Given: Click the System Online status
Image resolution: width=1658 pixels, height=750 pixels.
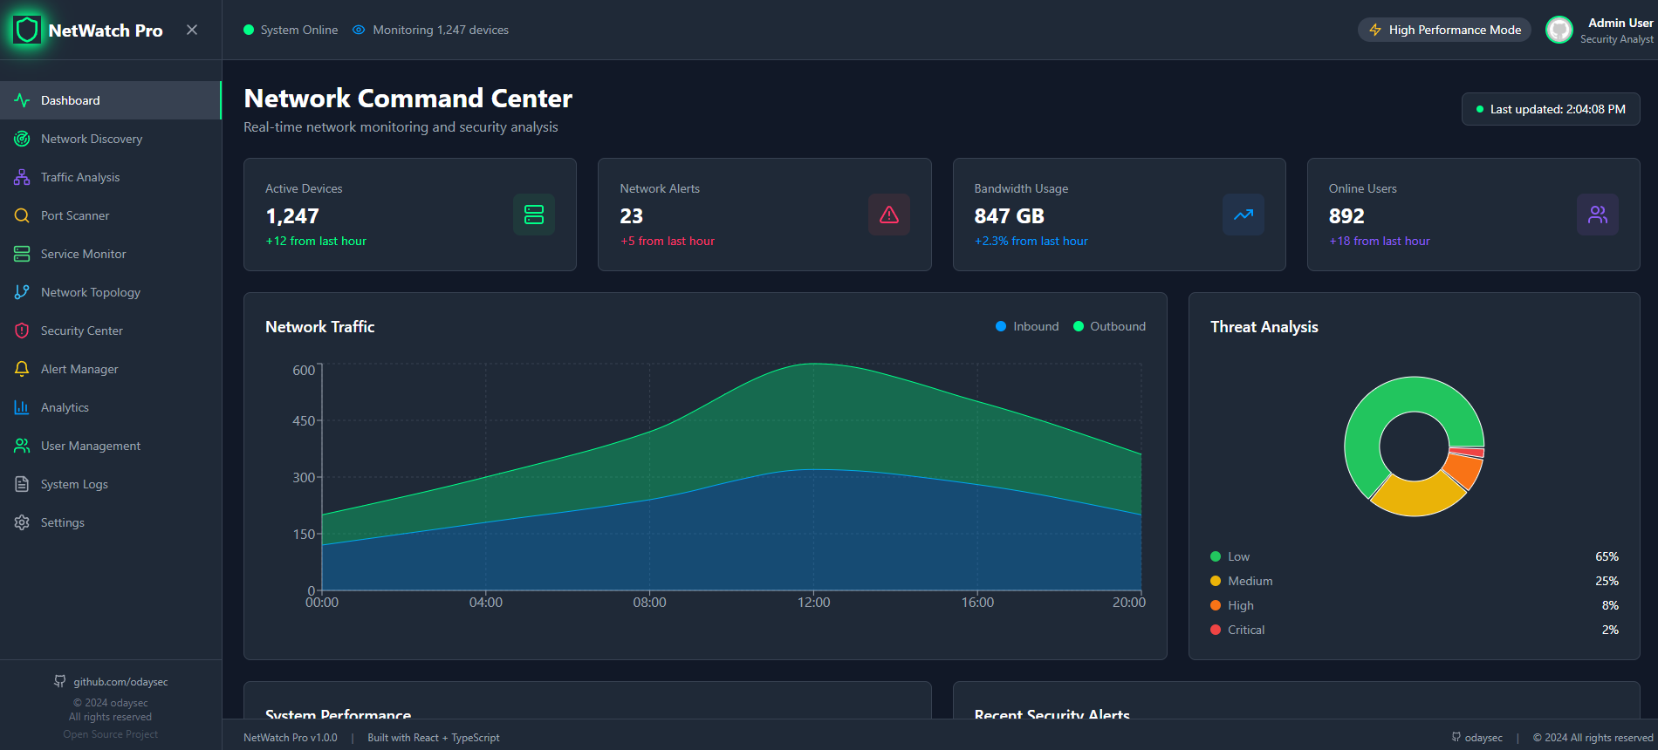Looking at the screenshot, I should click(x=291, y=30).
